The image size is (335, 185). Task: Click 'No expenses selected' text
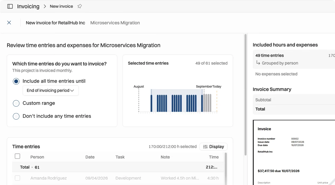pos(276,74)
